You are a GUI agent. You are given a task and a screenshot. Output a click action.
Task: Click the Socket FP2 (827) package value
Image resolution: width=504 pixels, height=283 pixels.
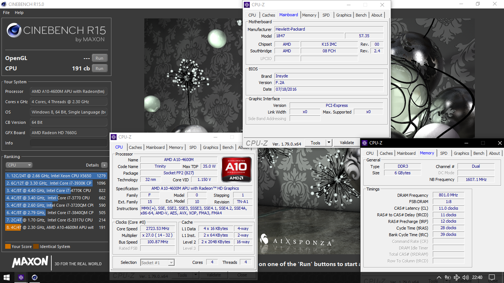(x=179, y=173)
